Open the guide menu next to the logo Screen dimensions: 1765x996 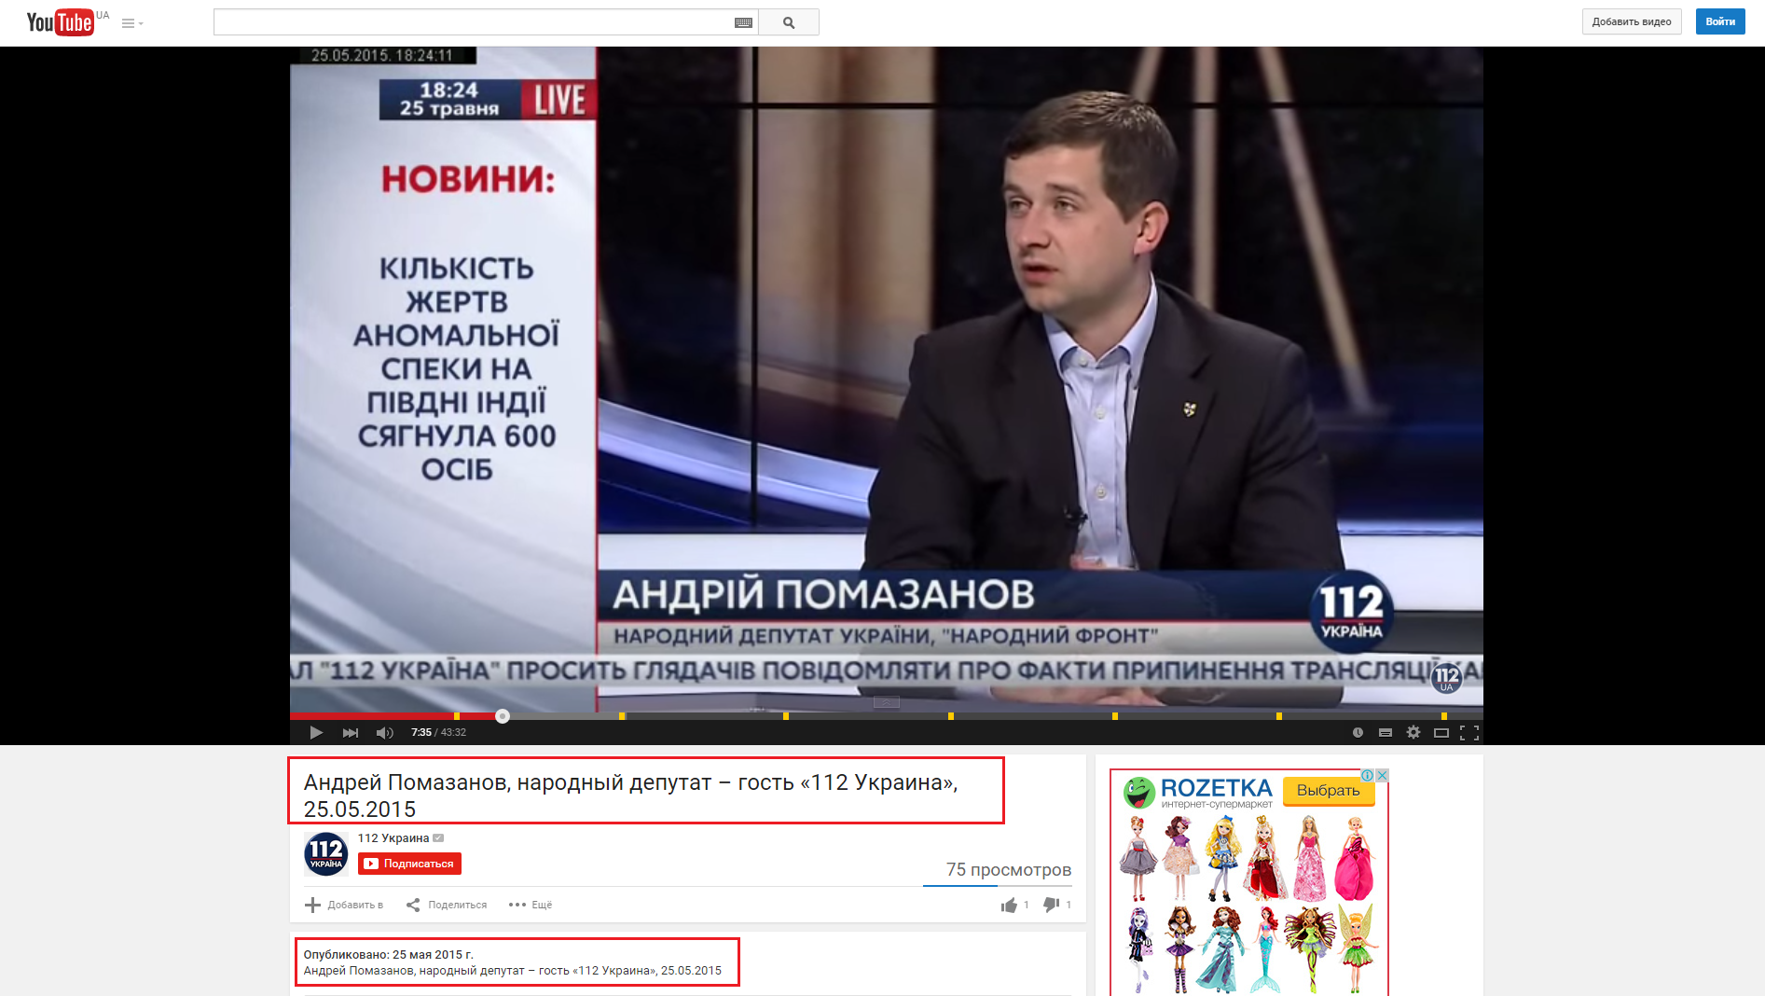click(x=132, y=23)
